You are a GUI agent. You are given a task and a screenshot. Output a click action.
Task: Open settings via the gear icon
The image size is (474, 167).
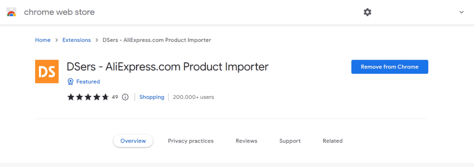coord(367,12)
